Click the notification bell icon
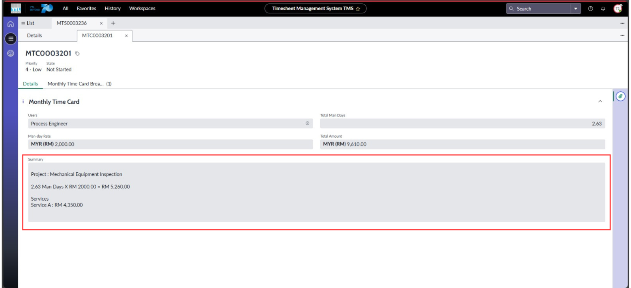Viewport: 631px width, 288px height. coord(603,9)
